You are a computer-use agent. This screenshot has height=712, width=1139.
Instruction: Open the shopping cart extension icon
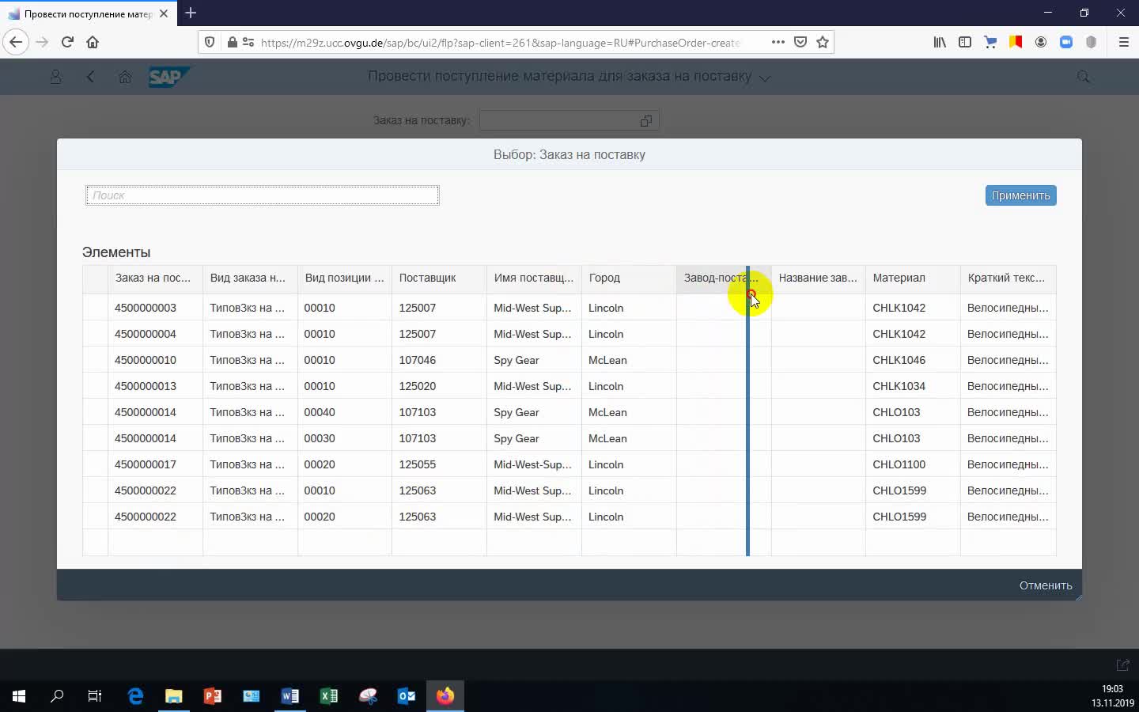(990, 42)
